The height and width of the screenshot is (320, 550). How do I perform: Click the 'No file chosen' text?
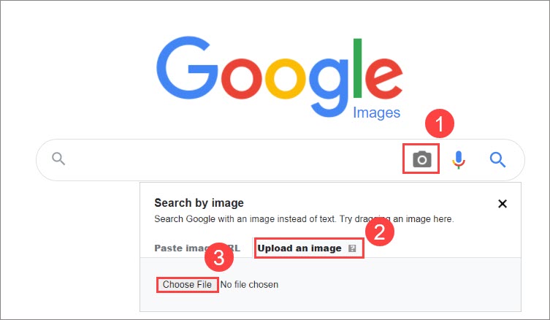249,284
